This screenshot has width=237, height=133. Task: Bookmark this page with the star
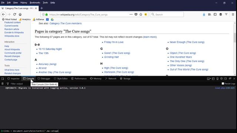point(141,14)
